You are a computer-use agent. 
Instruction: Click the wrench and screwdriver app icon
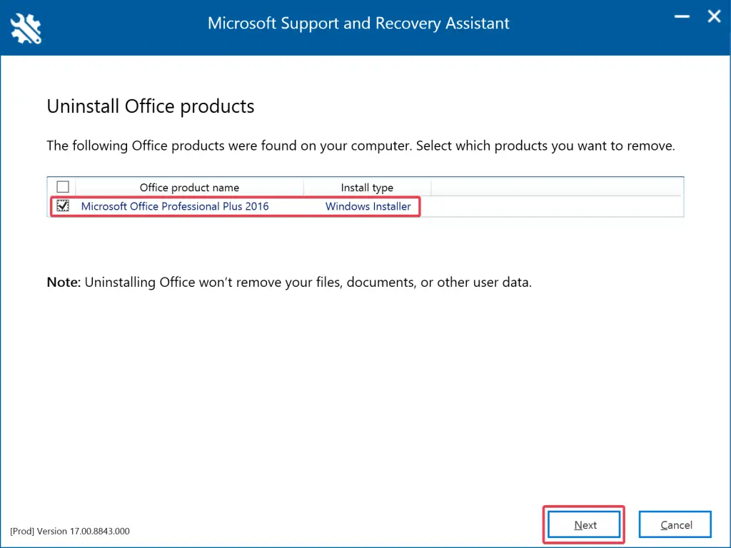click(26, 26)
